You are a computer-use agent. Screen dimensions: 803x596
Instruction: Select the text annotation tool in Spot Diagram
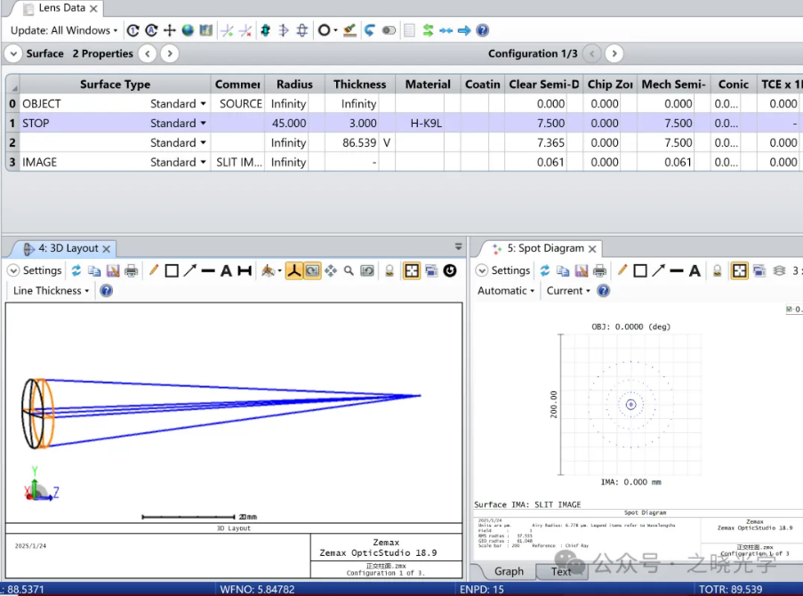(x=695, y=270)
